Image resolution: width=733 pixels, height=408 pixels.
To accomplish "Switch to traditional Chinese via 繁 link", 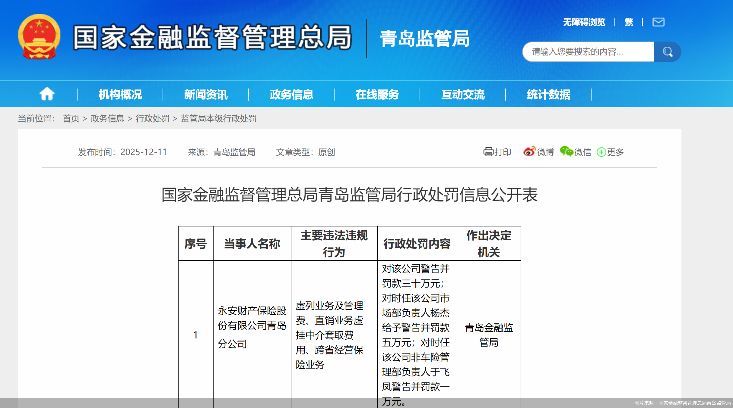I will click(x=629, y=23).
